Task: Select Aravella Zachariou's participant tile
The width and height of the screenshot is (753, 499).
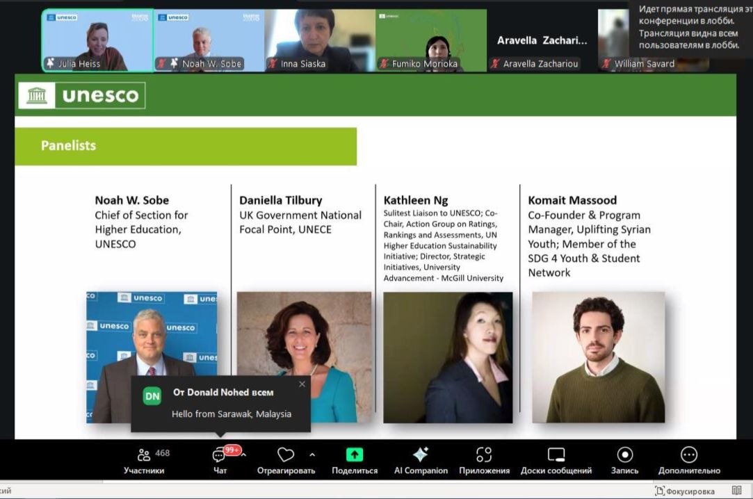Action: click(x=542, y=40)
